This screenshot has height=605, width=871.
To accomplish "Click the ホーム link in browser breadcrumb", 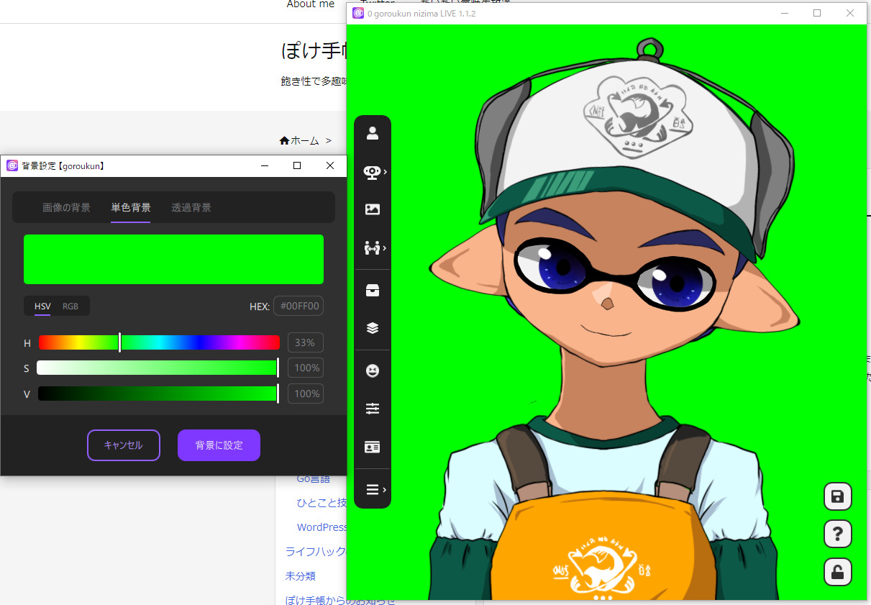I will (299, 140).
